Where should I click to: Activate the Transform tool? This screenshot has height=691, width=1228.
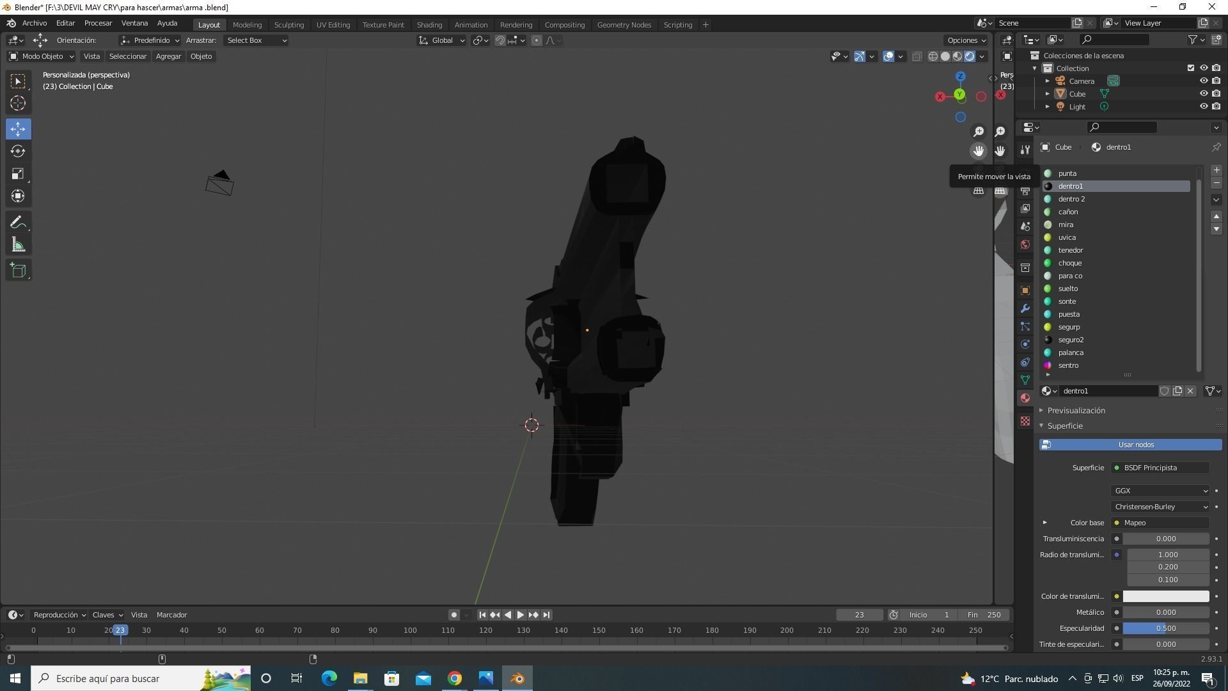click(18, 196)
